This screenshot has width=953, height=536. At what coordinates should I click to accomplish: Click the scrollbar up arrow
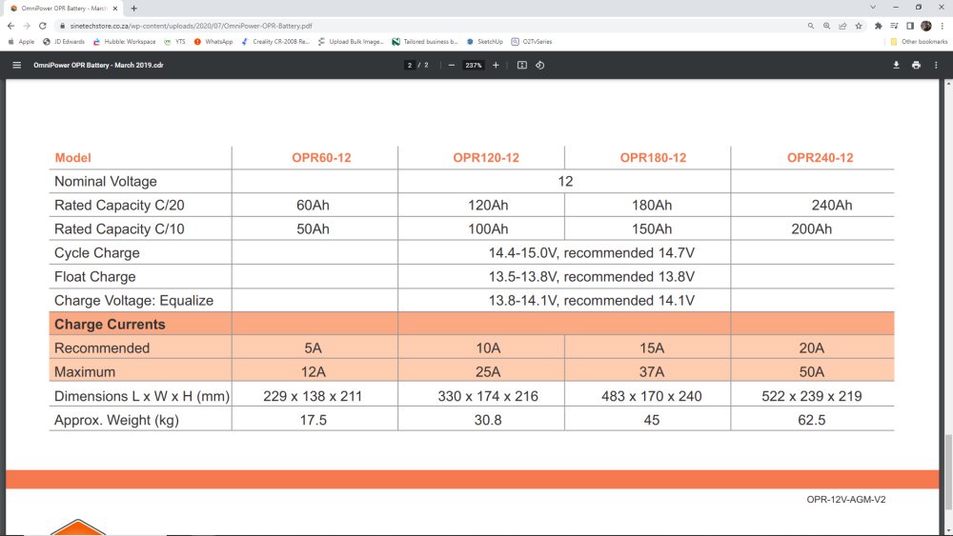948,83
